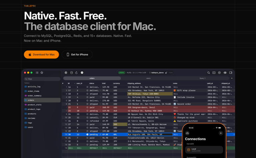Open status dropdown in row id 33 pending
Image resolution: width=256 pixels, height=158 pixels.
click(100, 145)
